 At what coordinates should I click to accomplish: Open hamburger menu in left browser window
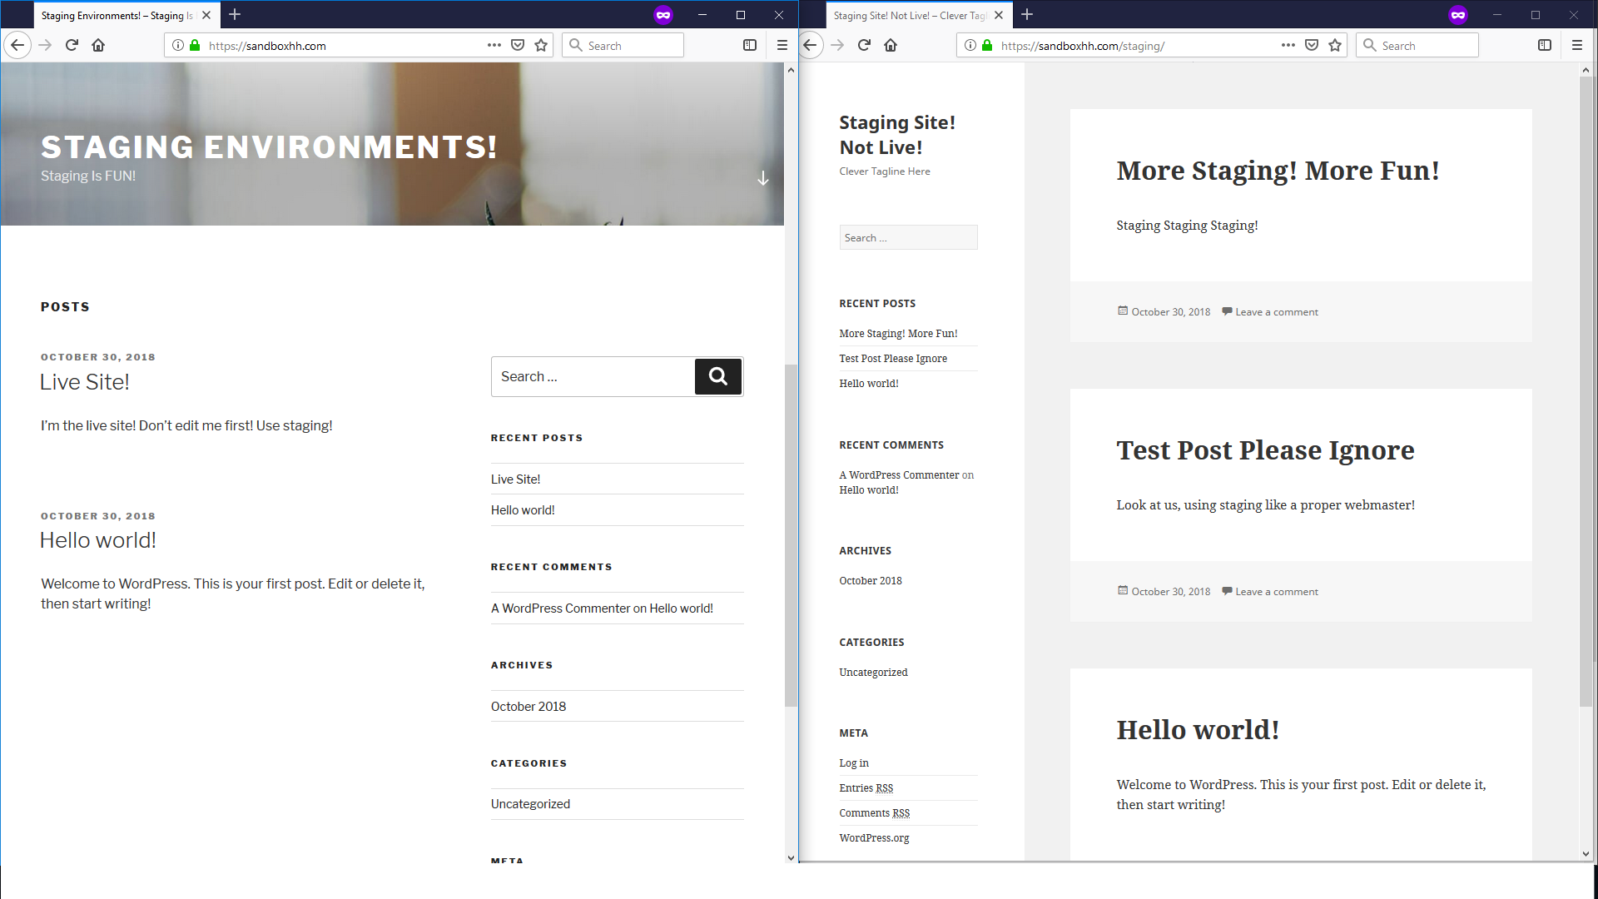click(782, 46)
